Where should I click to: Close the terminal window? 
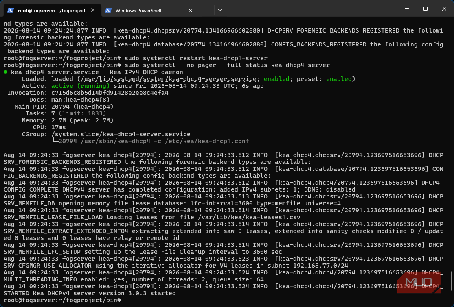(444, 9)
